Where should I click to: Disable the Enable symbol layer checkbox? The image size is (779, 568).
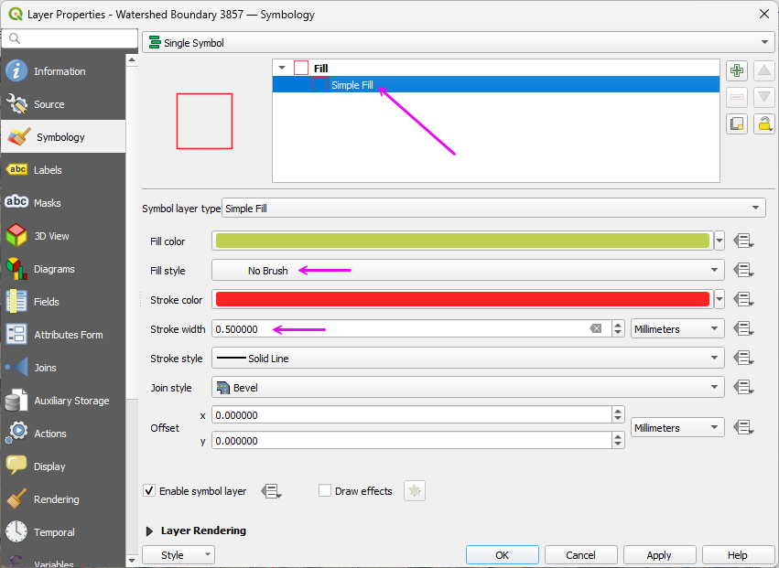point(150,491)
